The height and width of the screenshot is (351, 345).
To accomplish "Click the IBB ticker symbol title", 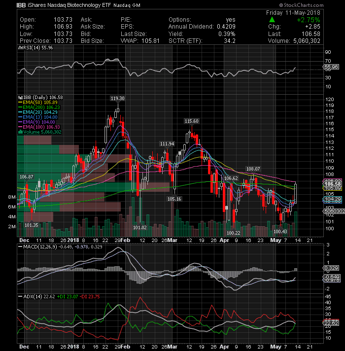I will coord(21,5).
